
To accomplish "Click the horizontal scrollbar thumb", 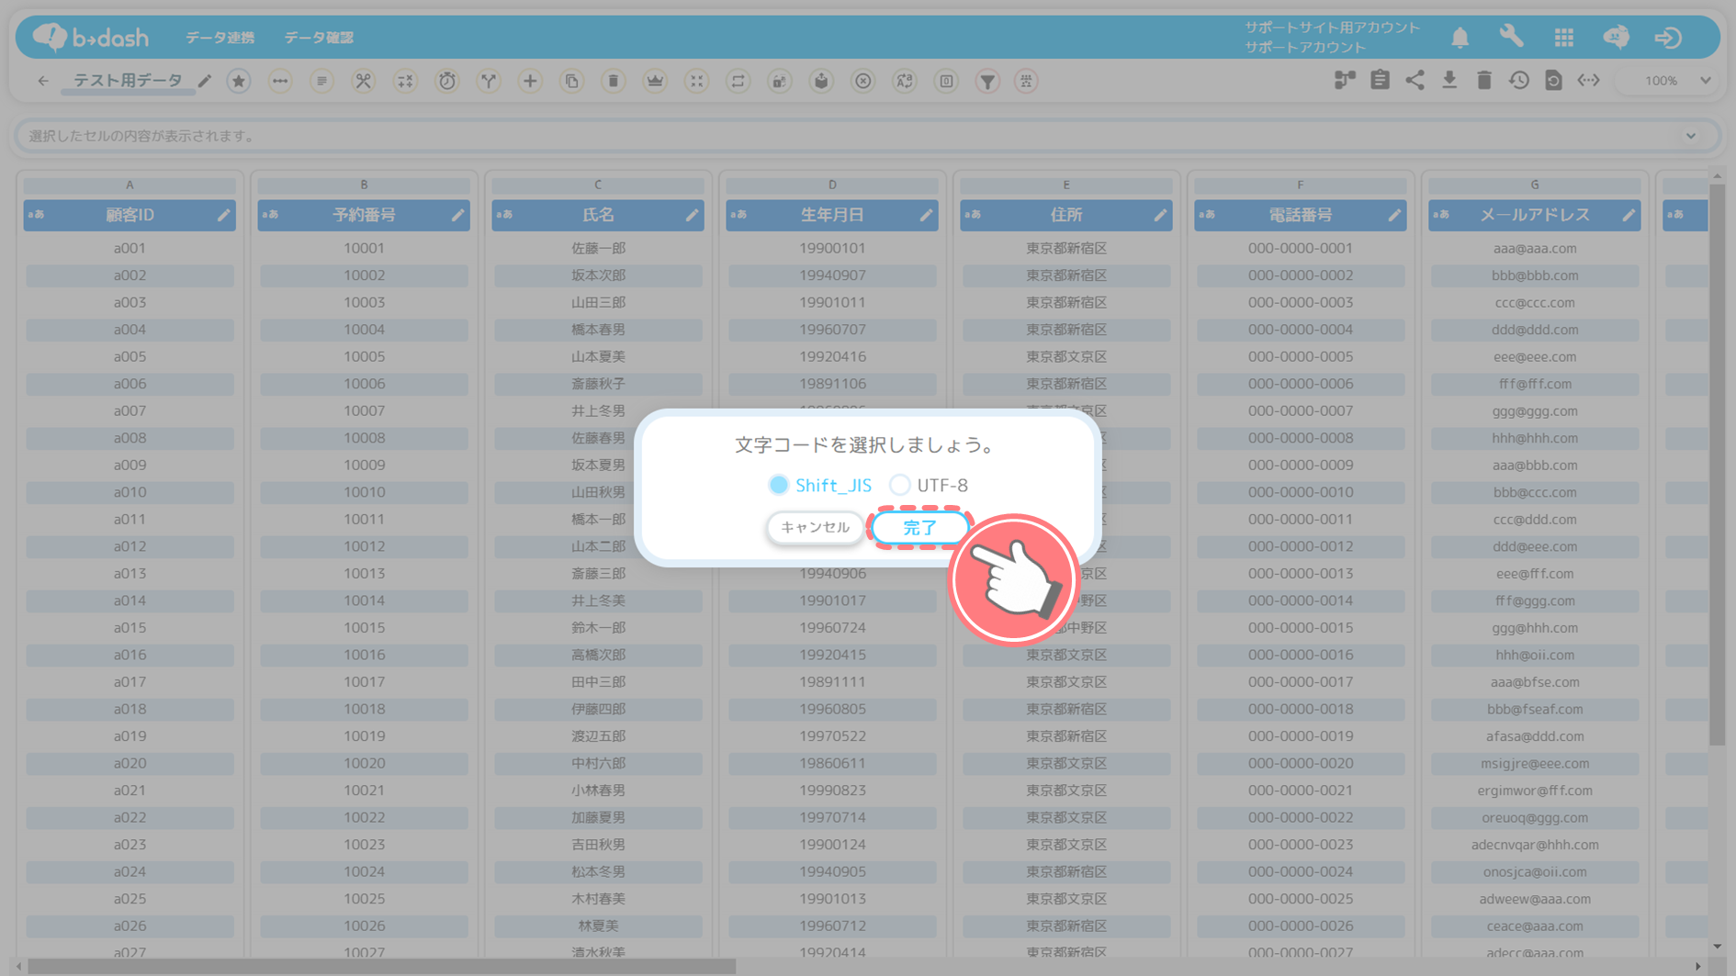I will coord(381,966).
